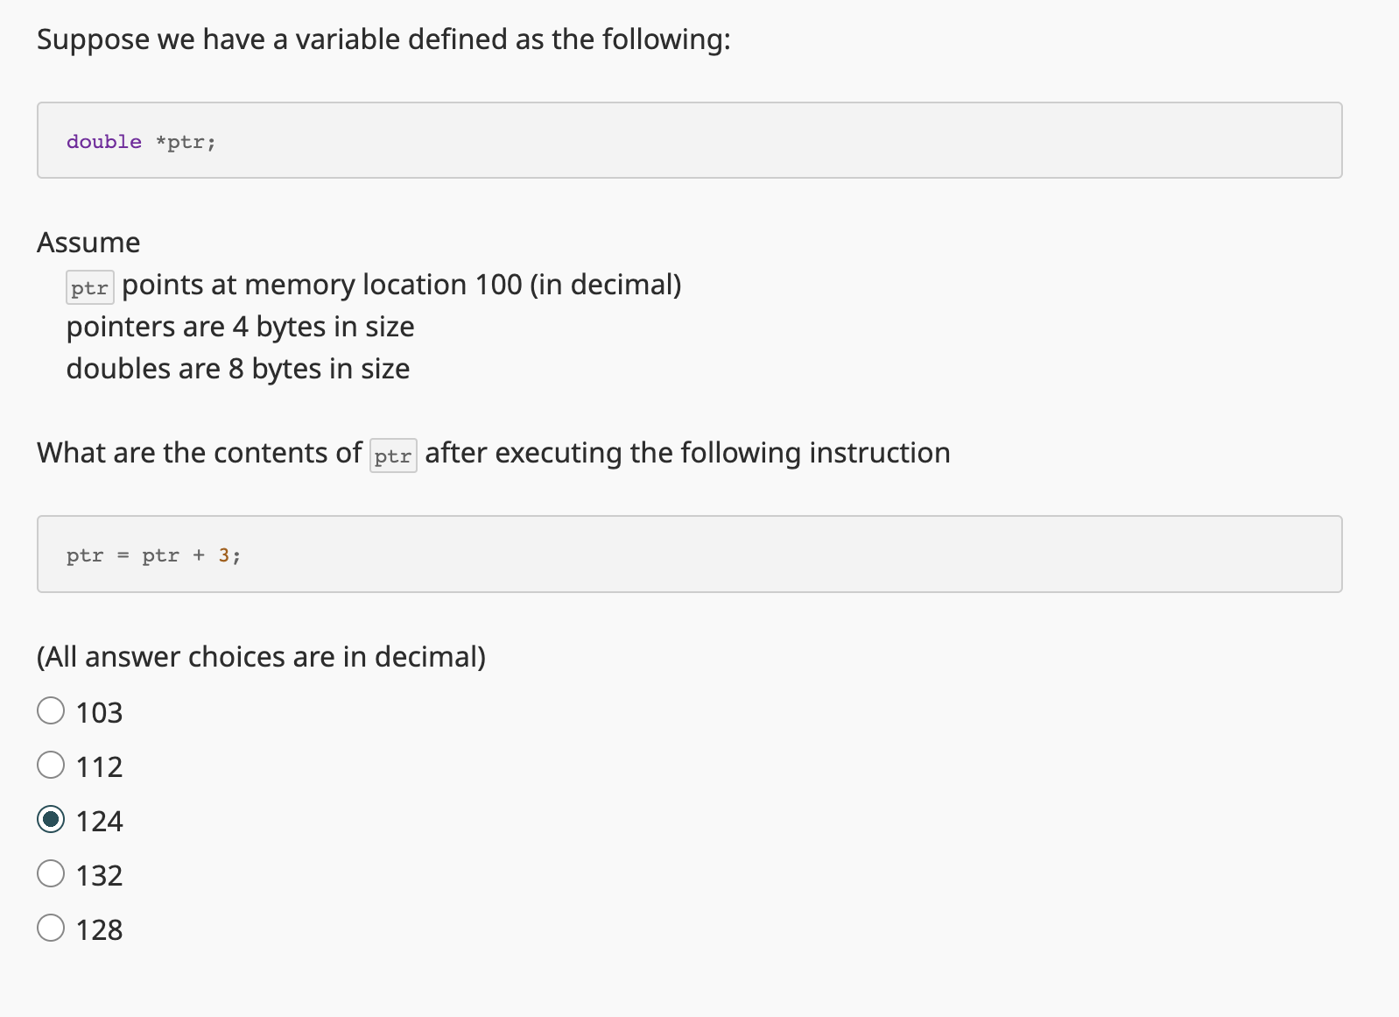Click the answer label text 103
Viewport: 1399px width, 1017px height.
98,712
